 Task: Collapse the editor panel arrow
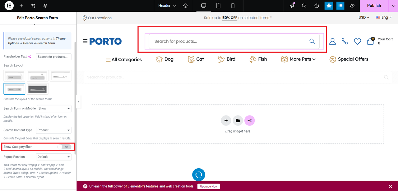(79, 102)
